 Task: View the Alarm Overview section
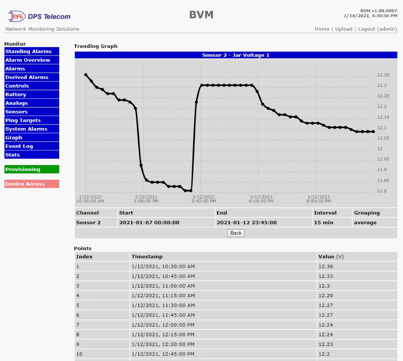[x=31, y=60]
